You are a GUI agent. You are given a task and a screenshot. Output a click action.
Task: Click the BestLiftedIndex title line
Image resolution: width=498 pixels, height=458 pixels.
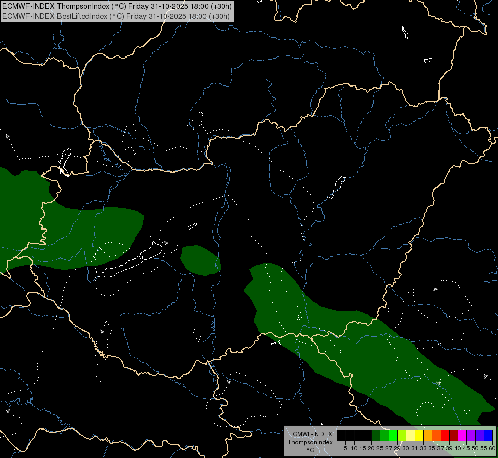pos(116,16)
